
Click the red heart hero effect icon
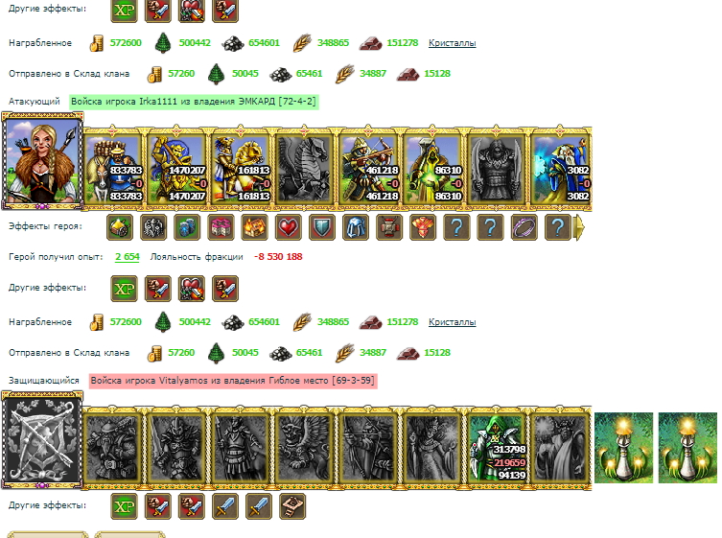pyautogui.click(x=289, y=227)
